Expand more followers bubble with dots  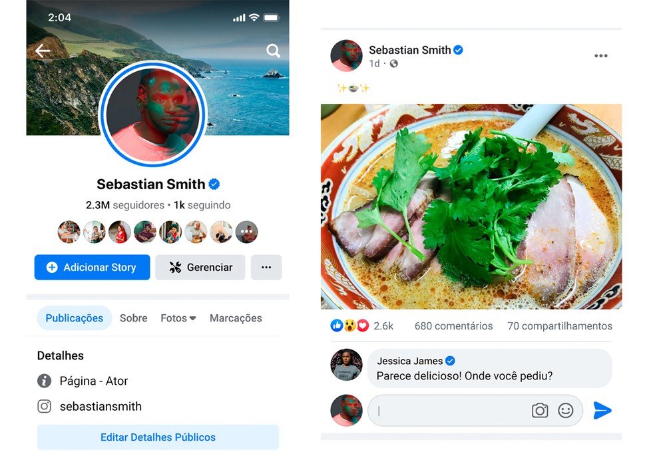(246, 232)
